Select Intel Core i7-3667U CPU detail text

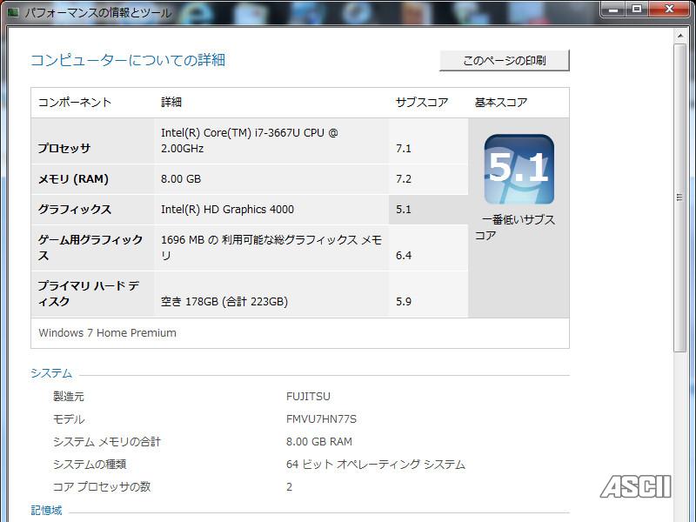[250, 140]
